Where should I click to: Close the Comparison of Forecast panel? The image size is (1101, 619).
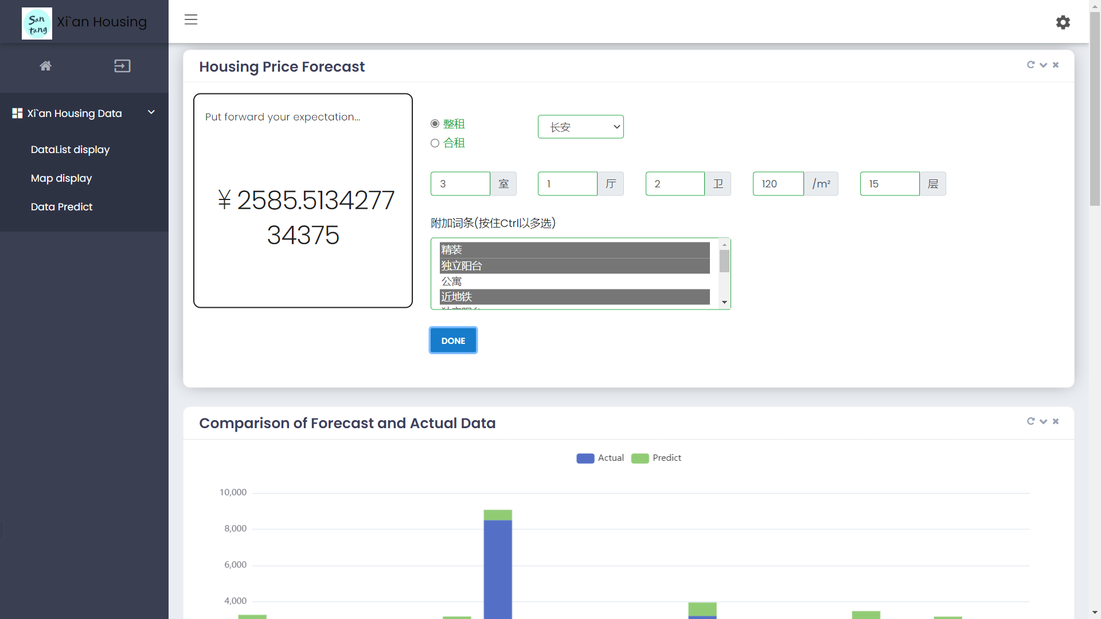pos(1056,421)
